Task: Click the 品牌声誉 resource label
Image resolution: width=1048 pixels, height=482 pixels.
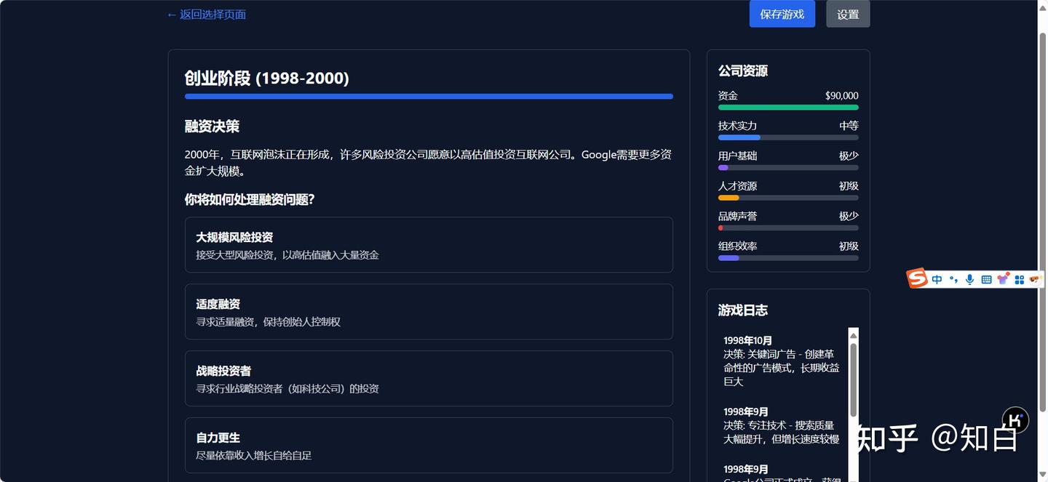Action: [737, 217]
